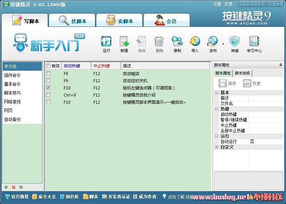
Task: Click the 文件名 property value field
Action: click(266, 103)
